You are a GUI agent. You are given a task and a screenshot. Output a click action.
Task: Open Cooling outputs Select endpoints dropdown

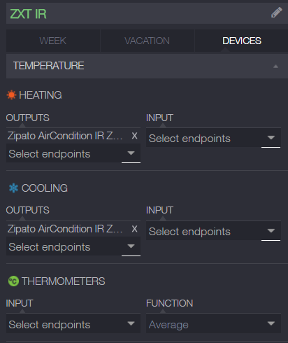pyautogui.click(x=73, y=247)
